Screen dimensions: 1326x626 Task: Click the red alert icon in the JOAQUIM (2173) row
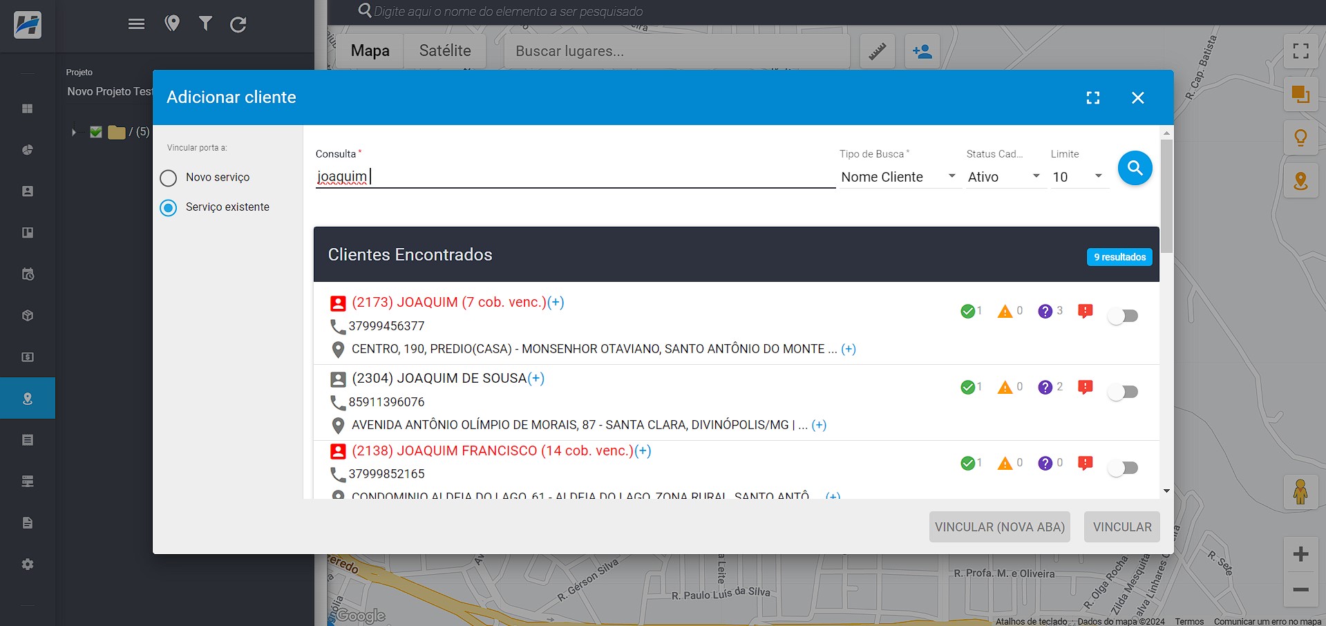[x=1086, y=311]
